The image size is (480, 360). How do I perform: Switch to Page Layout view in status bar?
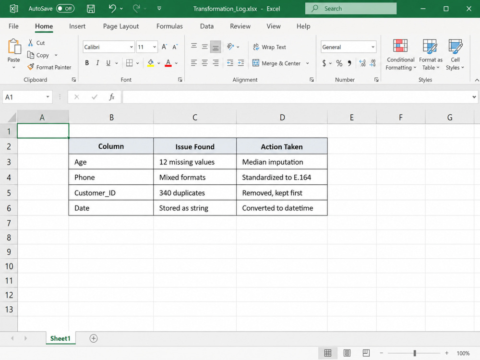347,353
